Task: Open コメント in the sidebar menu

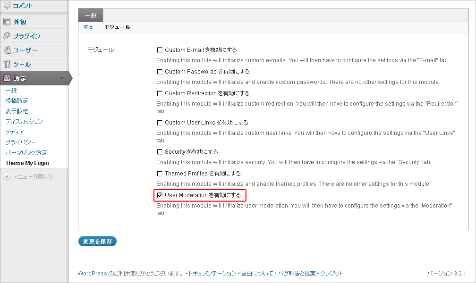Action: 23,6
